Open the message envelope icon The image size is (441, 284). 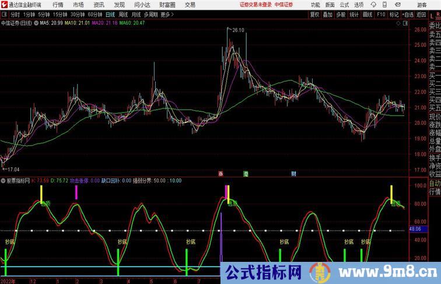point(398,5)
